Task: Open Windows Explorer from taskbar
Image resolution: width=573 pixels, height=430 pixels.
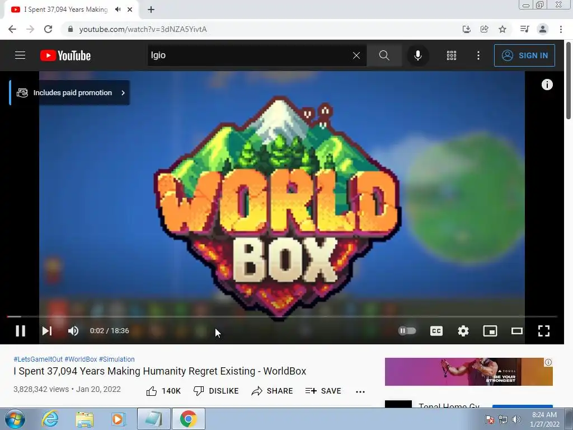Action: point(84,419)
